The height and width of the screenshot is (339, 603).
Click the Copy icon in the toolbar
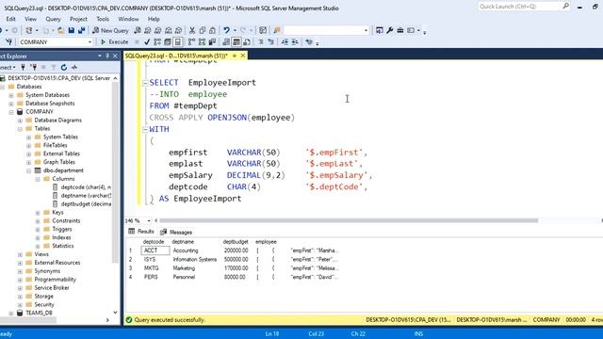pos(202,30)
